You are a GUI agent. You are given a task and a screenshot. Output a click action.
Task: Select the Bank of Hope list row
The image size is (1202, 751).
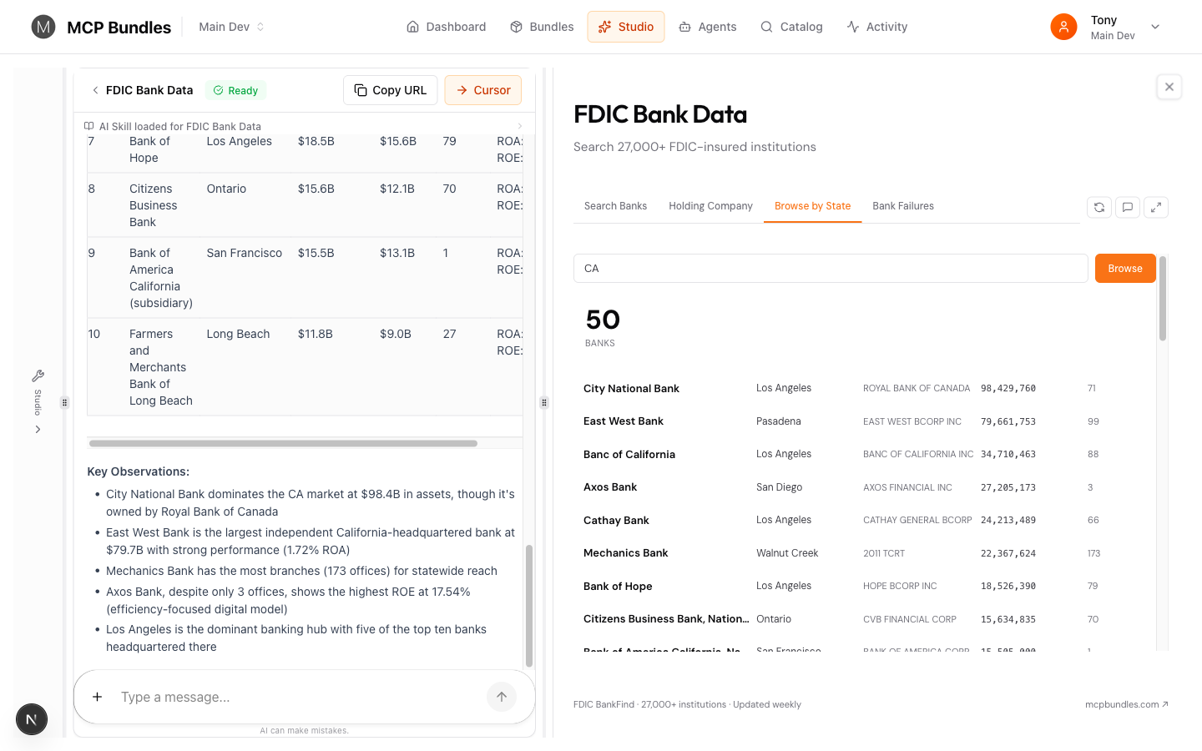click(865, 586)
